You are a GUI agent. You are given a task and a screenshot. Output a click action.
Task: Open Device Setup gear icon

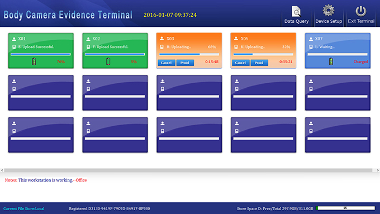(329, 11)
